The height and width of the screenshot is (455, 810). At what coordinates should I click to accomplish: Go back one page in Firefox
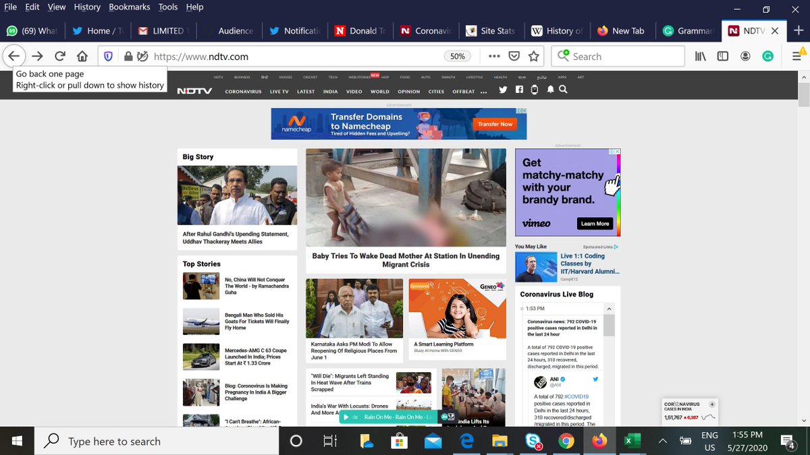point(14,56)
